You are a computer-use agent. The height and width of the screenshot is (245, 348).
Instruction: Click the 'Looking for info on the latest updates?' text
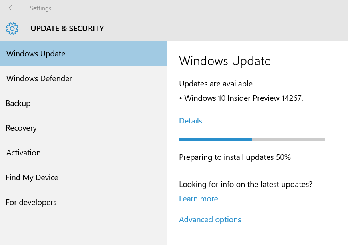[x=245, y=184]
